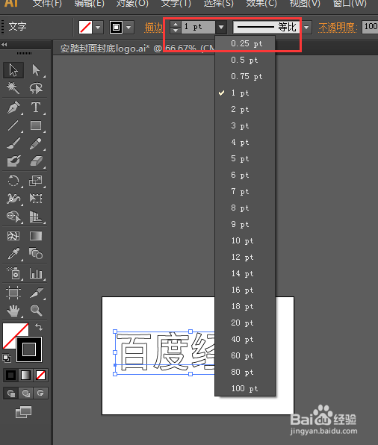Click the opacity value field
Screen dimensions: 378x445
coord(370,27)
